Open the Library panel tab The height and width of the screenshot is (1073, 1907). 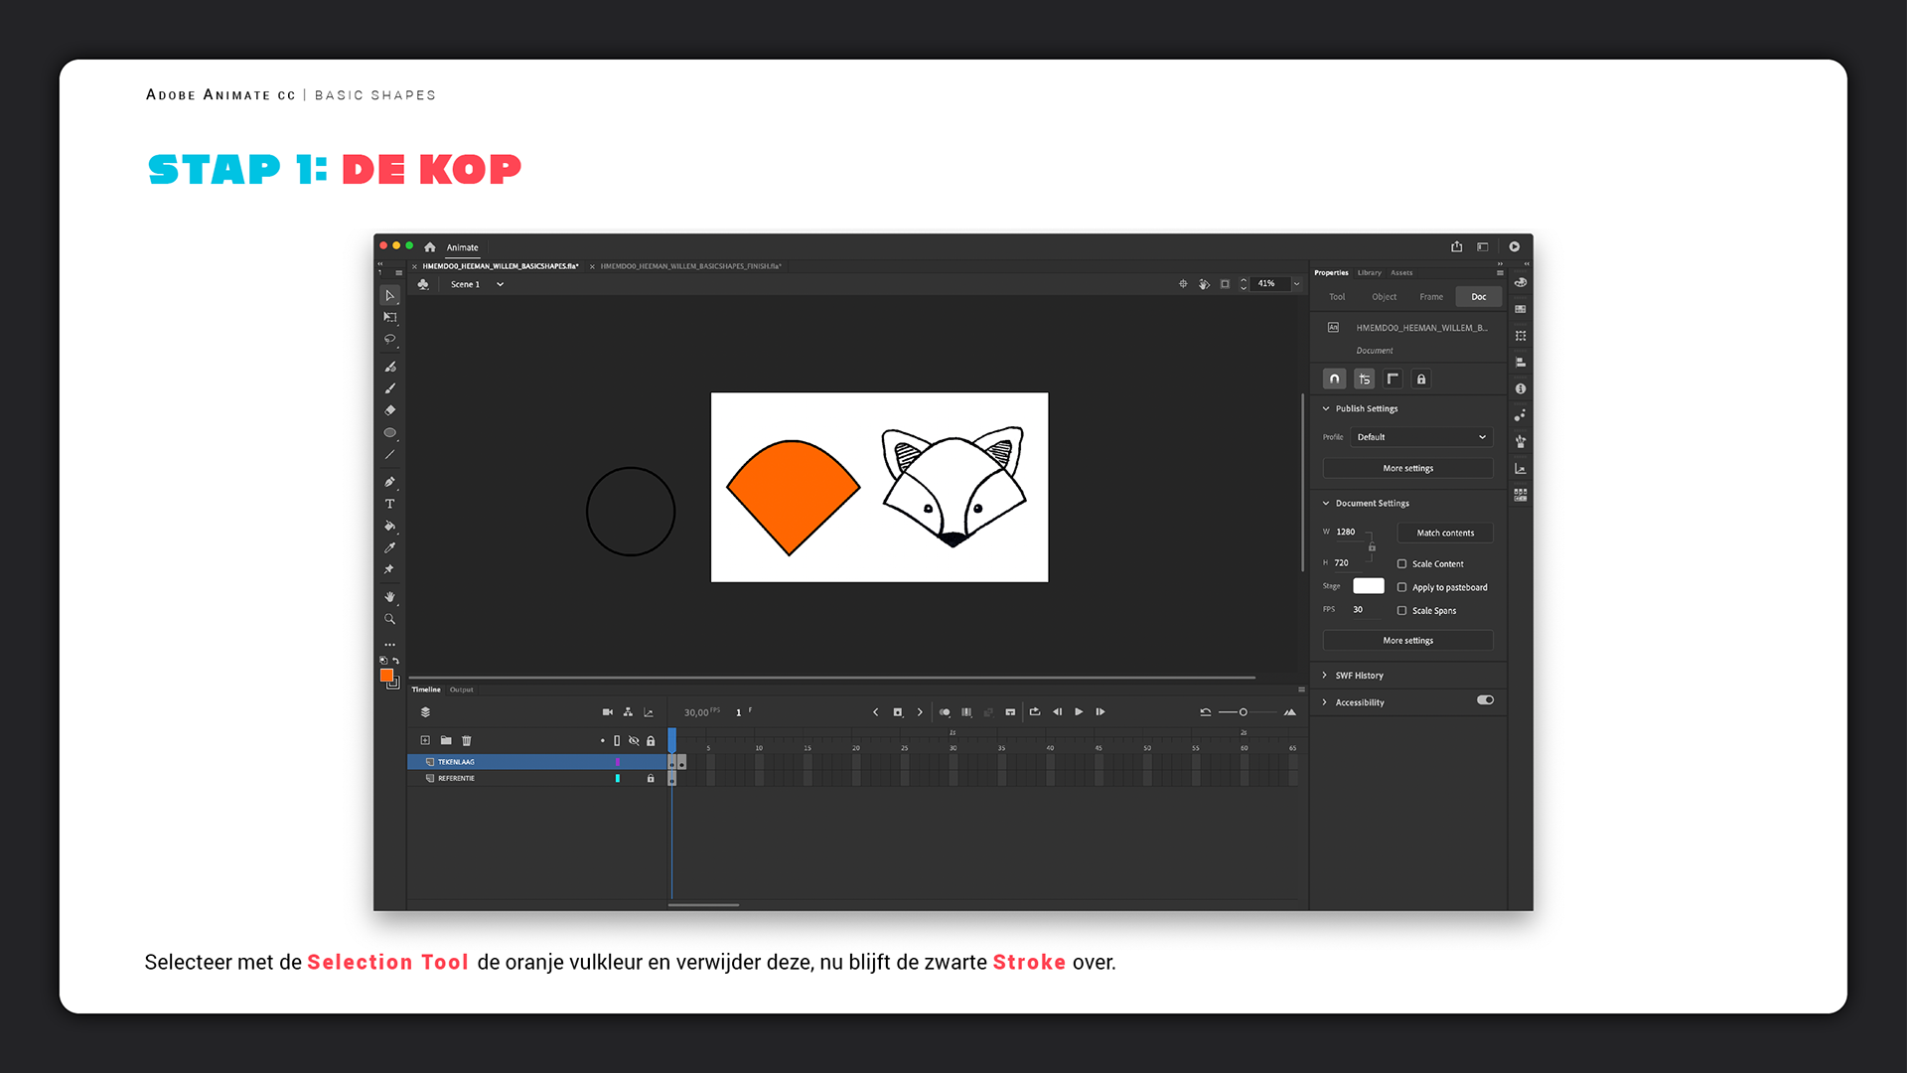(1369, 272)
